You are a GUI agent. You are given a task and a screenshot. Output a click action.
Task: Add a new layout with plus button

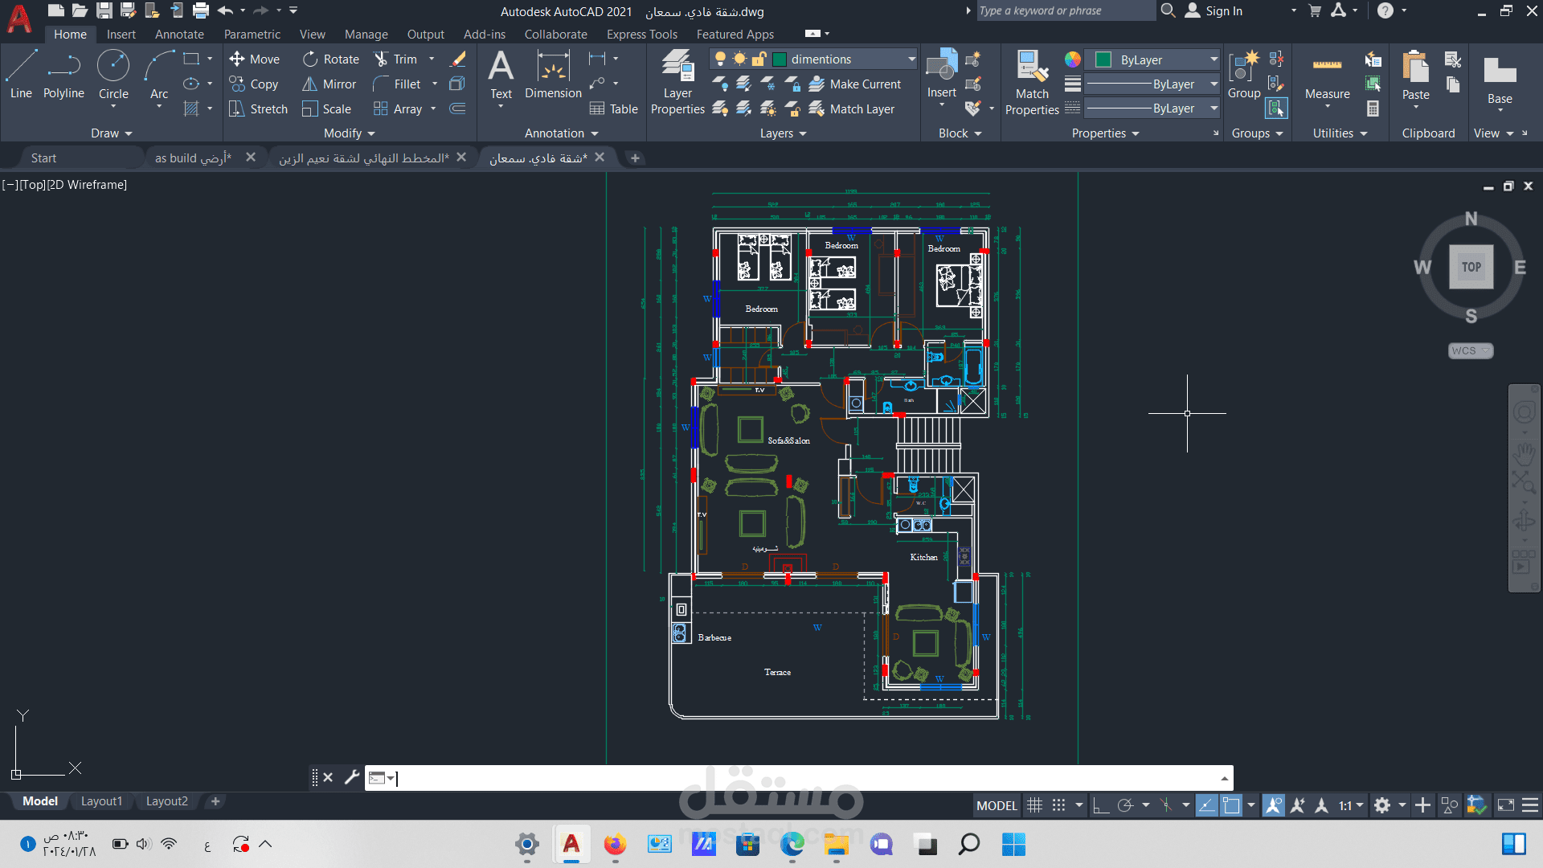coord(215,801)
